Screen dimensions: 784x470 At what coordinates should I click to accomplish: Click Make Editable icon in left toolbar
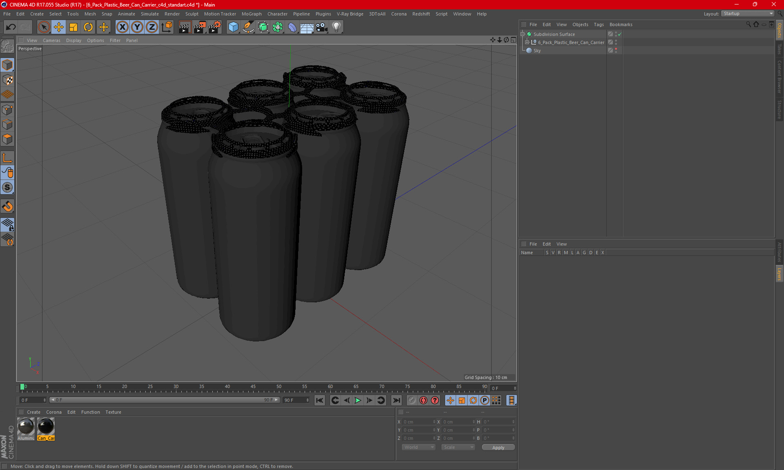pyautogui.click(x=7, y=46)
